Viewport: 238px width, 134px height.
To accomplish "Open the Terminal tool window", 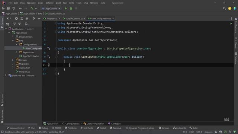I will (x=116, y=128).
